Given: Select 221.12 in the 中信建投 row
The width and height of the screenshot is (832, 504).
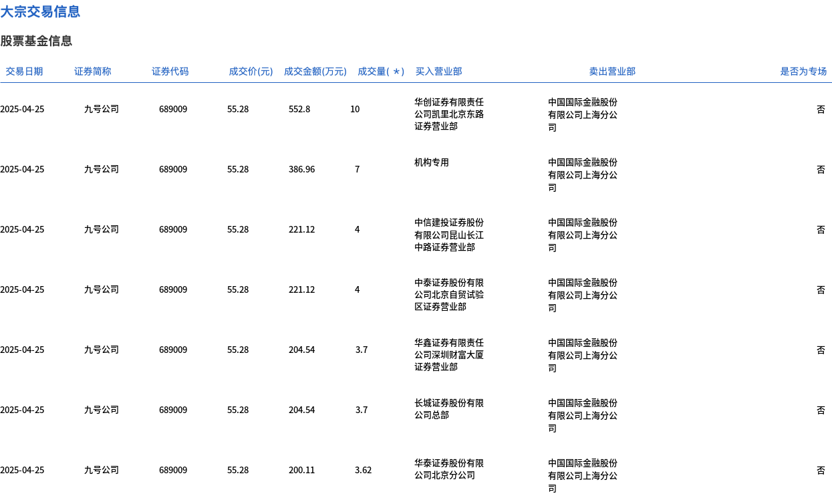Looking at the screenshot, I should pyautogui.click(x=301, y=229).
